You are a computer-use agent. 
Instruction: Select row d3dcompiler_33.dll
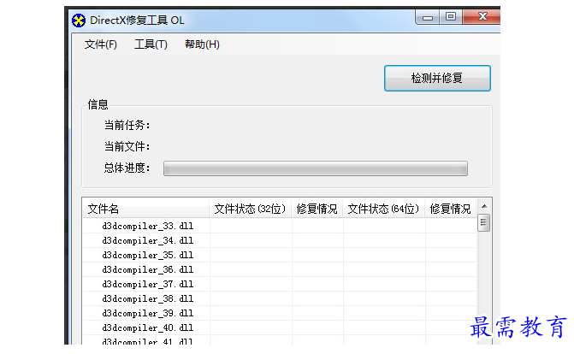coord(280,226)
